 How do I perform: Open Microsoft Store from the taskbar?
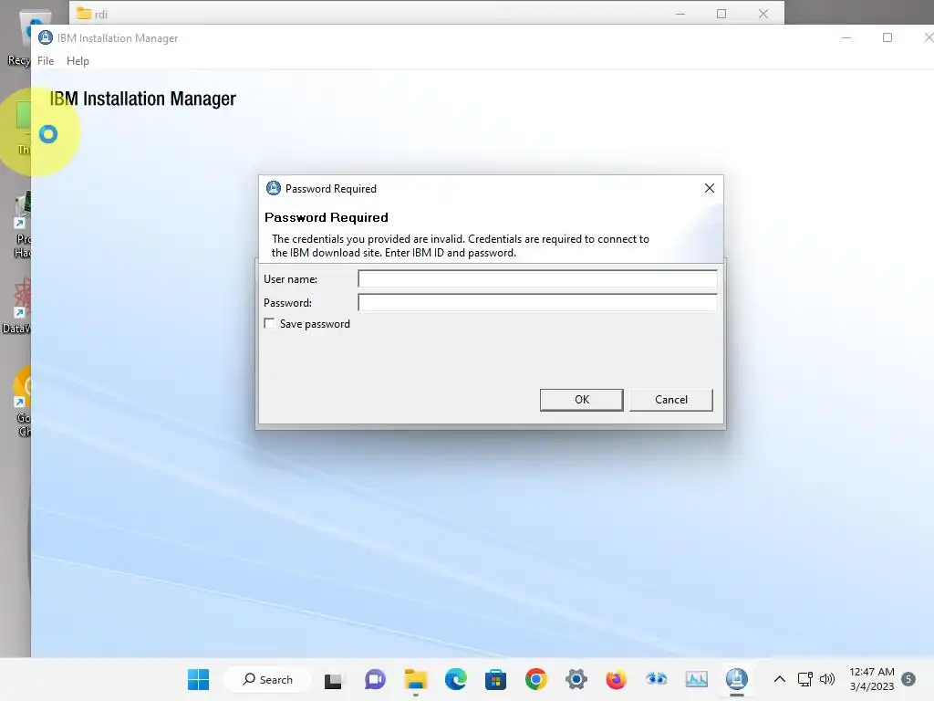coord(495,679)
